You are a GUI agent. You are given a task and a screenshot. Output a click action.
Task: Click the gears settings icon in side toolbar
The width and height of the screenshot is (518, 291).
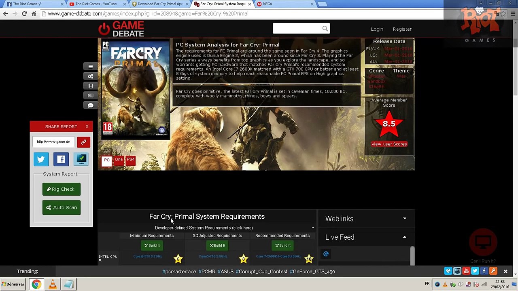(x=91, y=76)
